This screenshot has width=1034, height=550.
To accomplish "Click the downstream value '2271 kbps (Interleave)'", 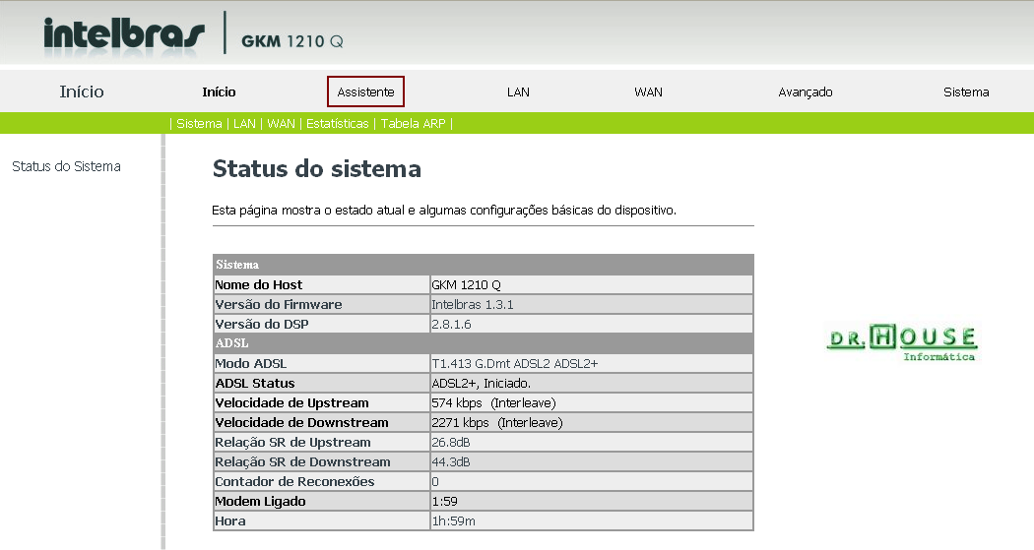I will pyautogui.click(x=497, y=423).
